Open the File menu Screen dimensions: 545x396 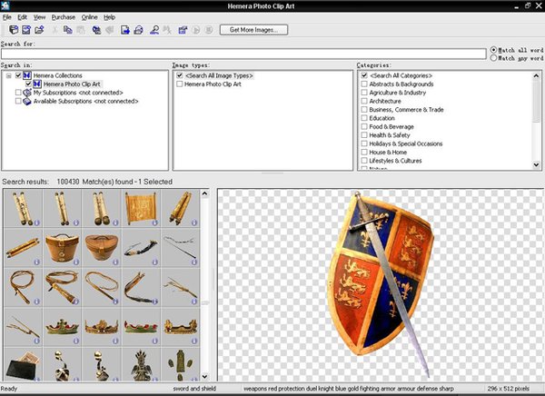7,17
